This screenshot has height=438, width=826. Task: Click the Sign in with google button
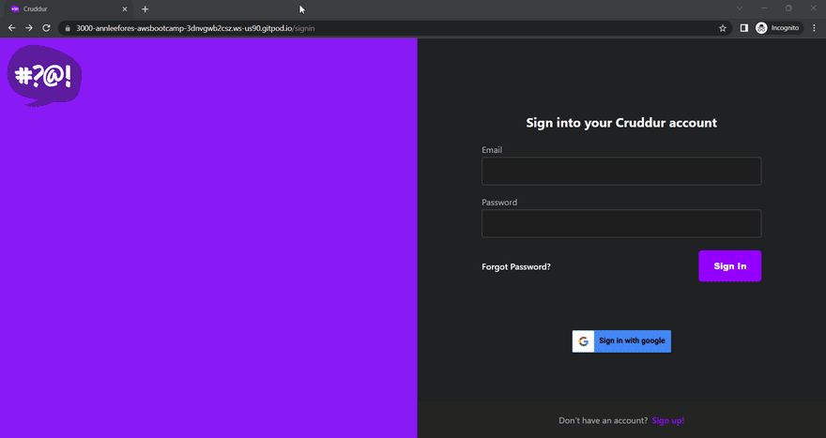click(x=621, y=341)
